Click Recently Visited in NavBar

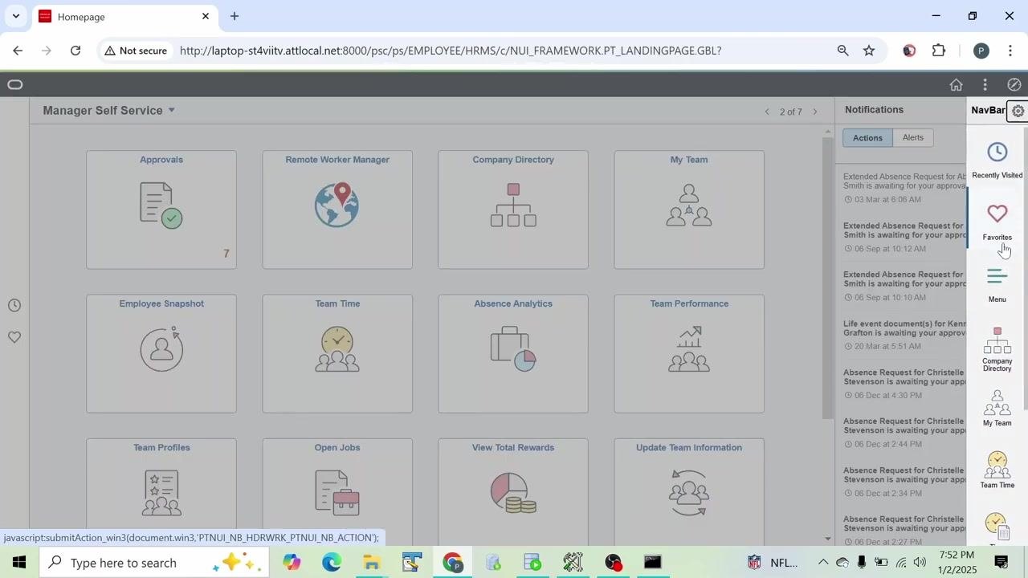(997, 160)
